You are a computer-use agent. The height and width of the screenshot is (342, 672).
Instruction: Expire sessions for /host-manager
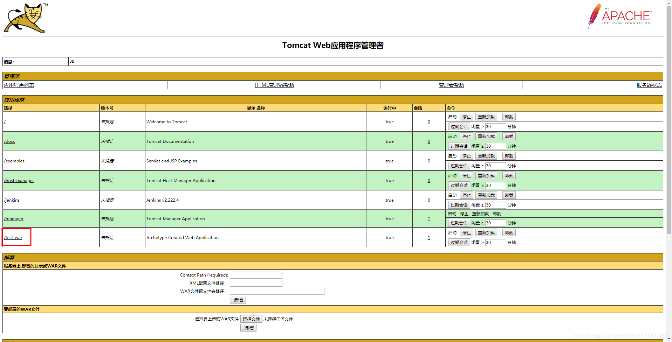[459, 186]
